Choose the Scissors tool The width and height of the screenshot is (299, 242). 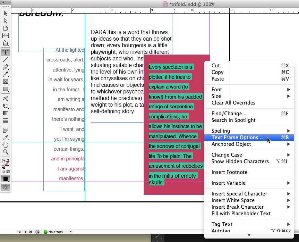pos(6,98)
